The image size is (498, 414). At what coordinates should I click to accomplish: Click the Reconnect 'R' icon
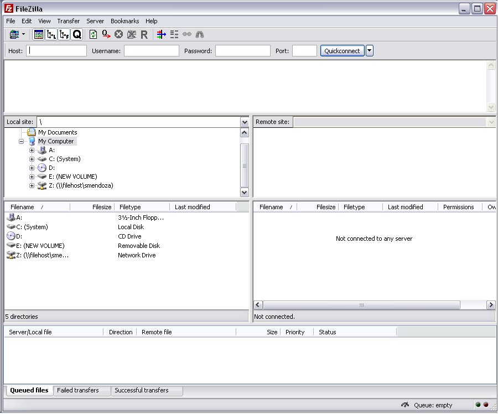(x=144, y=34)
